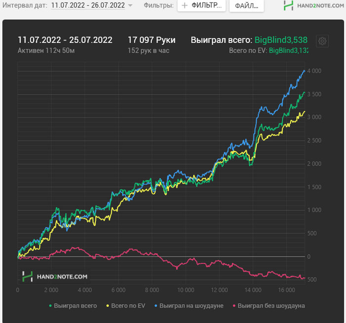346x323 pixels.
Task: Click the blue showdown line endpoint at top right
Action: (304, 71)
